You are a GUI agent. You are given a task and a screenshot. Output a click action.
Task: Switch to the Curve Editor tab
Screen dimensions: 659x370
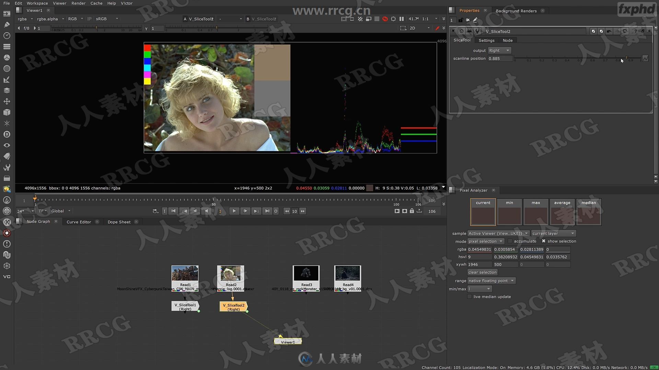79,222
